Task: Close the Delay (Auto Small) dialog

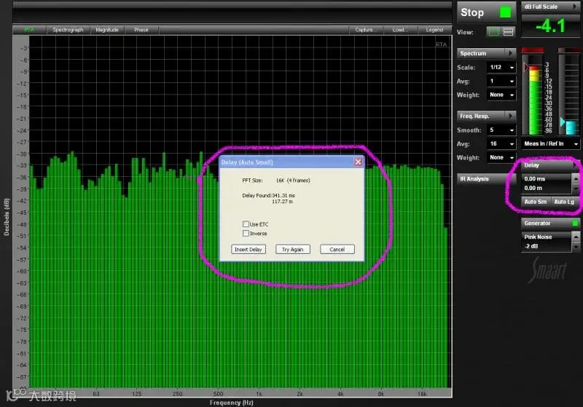Action: (358, 162)
